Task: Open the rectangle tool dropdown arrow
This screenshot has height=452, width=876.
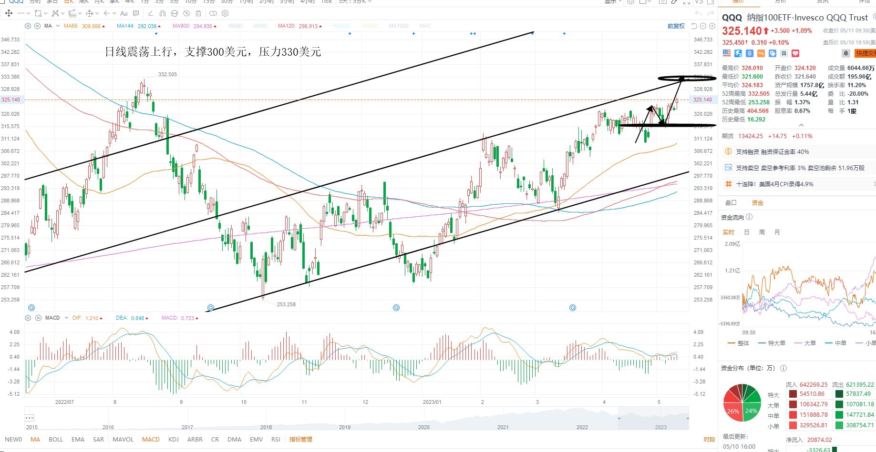Action: pos(45,13)
